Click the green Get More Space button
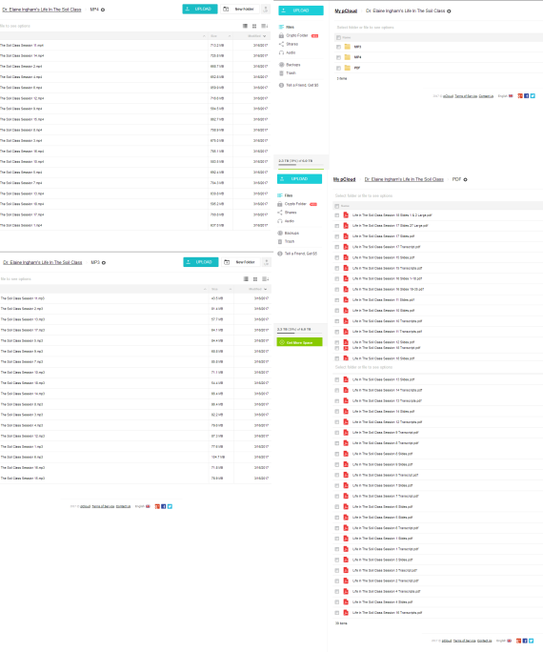This screenshot has width=543, height=652. point(299,342)
